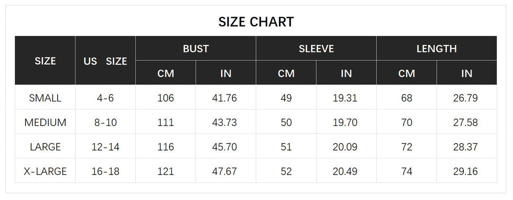Click the 28.37 length inches value
Viewport: 513px width, 200px height.
(465, 147)
